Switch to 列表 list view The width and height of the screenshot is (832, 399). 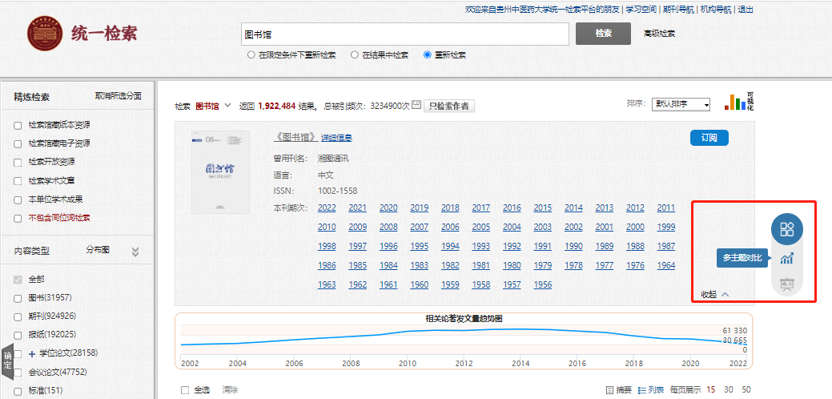[x=651, y=389]
